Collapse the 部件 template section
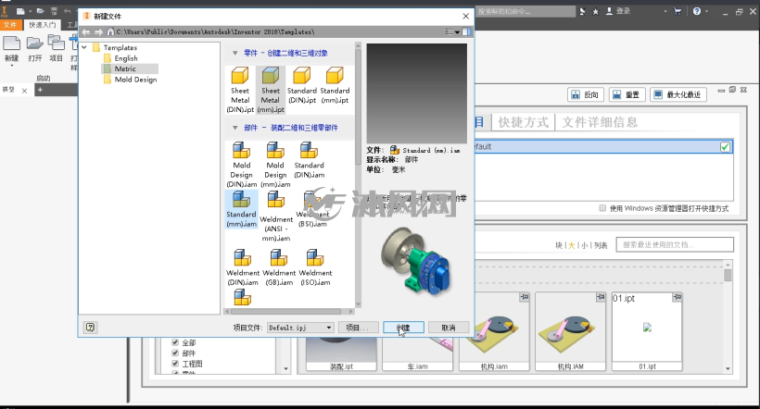This screenshot has height=409, width=760. pyautogui.click(x=235, y=128)
